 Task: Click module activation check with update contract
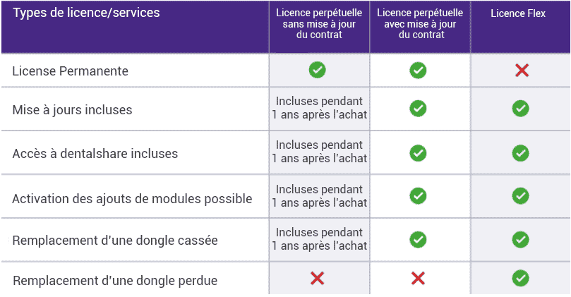click(418, 196)
